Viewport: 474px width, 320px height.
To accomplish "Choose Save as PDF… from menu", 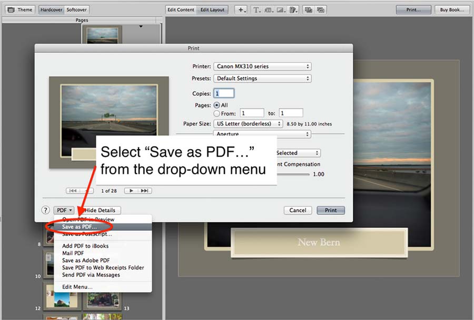I will click(x=79, y=226).
